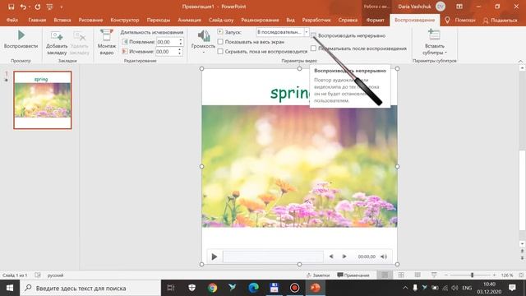Click Добавить закладку icon

[57, 43]
